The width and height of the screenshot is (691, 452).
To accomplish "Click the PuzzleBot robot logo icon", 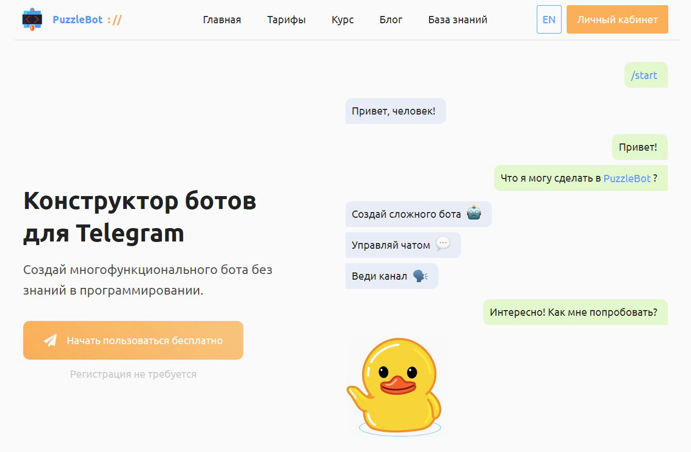I will [32, 20].
